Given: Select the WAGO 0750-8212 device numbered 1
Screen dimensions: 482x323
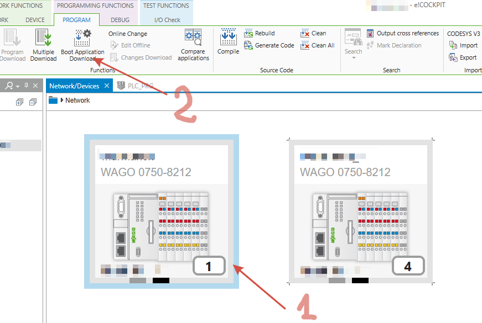Looking at the screenshot, I should pos(162,211).
